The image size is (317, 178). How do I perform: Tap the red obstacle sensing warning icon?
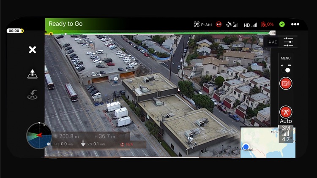tap(219, 24)
